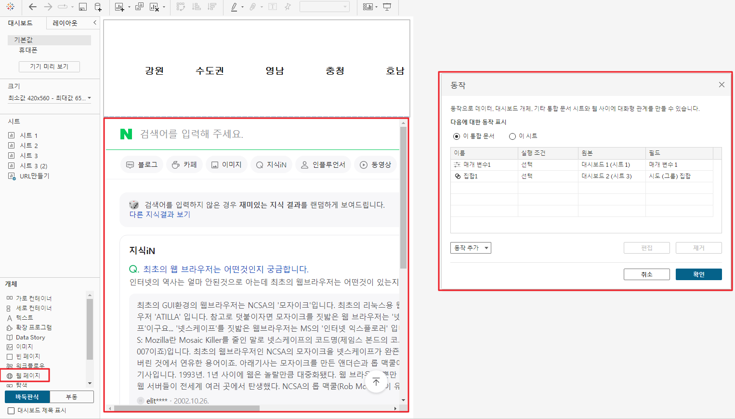Open the dashboard size dropdown 최소값 420x560
Image resolution: width=735 pixels, height=419 pixels.
point(49,98)
